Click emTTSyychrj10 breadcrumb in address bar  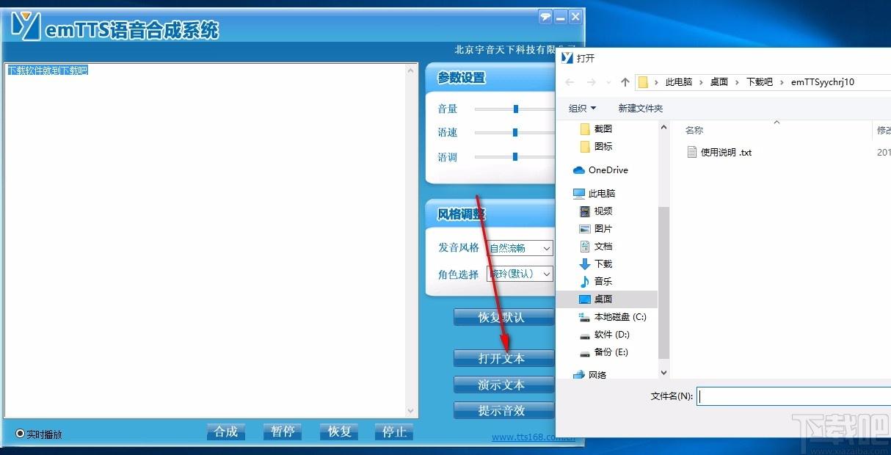click(x=823, y=82)
